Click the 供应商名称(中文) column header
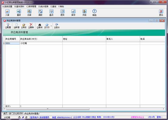168x120 pixels. (x=41, y=39)
